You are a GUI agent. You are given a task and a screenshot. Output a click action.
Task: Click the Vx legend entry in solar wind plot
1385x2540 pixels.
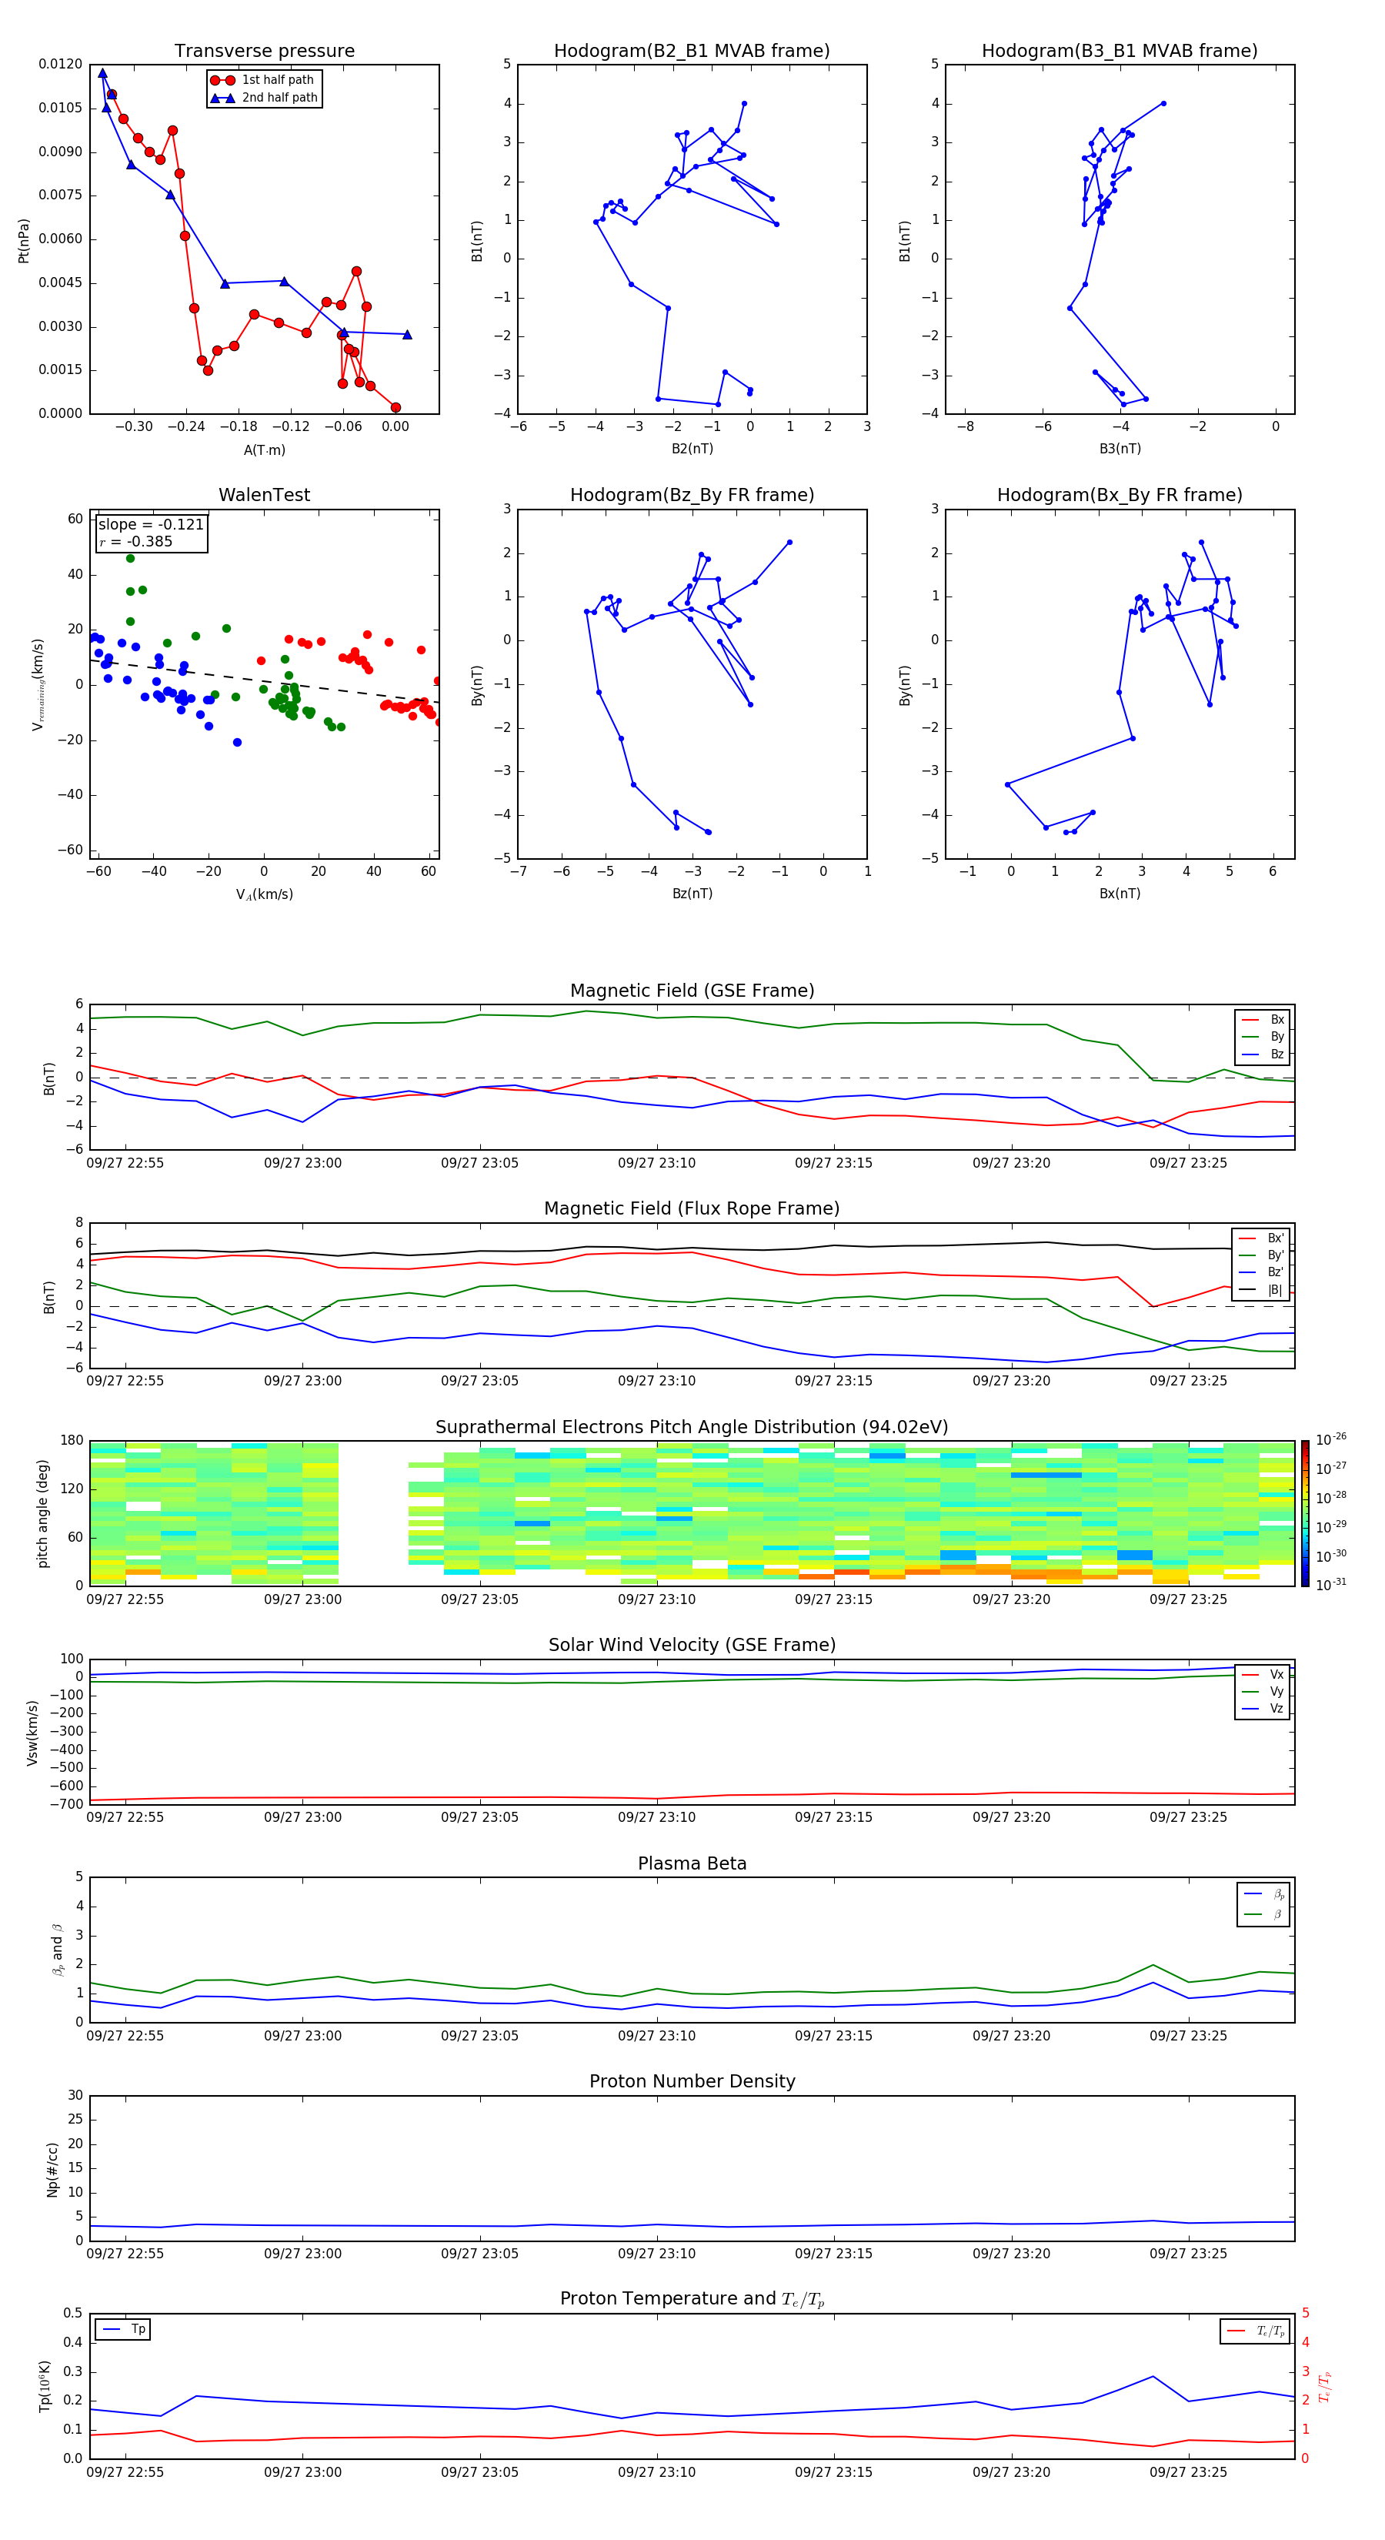tap(1263, 1676)
